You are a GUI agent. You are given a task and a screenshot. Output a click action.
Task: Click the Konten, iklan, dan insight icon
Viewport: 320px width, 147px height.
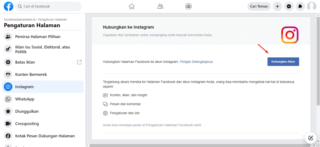coord(105,95)
